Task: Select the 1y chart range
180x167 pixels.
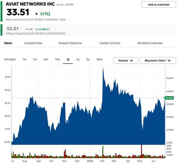Action: click(68, 59)
